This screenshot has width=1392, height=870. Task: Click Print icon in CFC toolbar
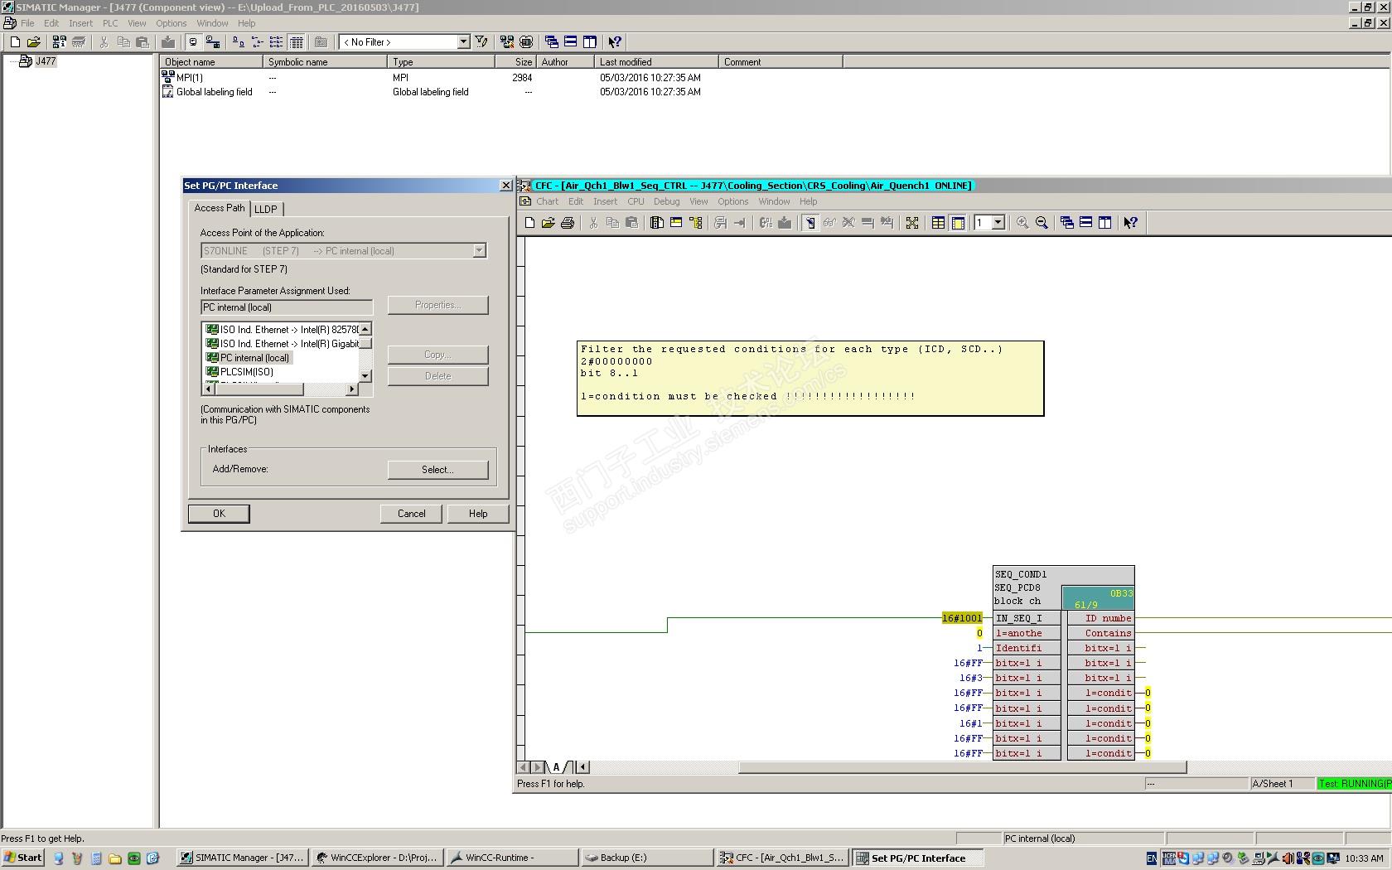click(x=568, y=223)
